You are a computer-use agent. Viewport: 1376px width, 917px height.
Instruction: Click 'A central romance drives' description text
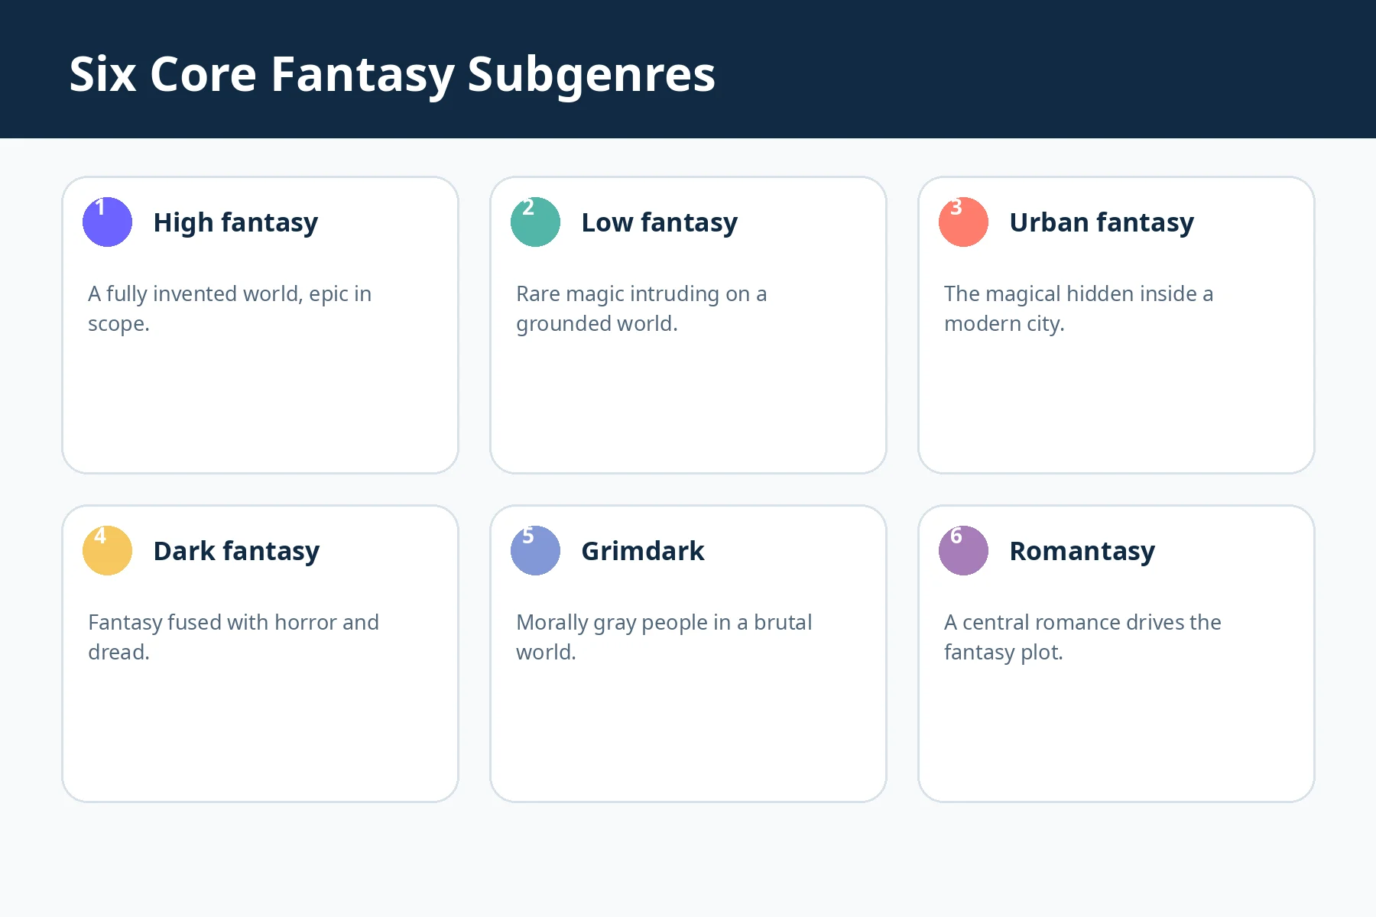coord(1082,637)
